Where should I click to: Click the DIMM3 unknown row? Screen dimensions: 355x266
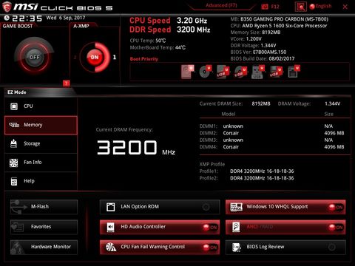[266, 140]
